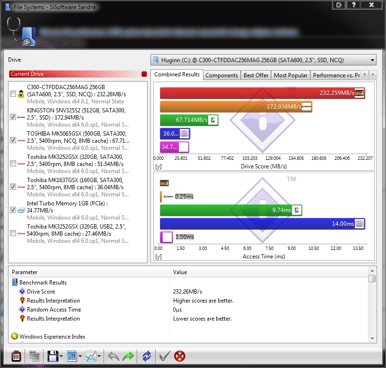Screen dimensions: 386x368
Task: Click the save floppy disk icon
Action: click(53, 356)
